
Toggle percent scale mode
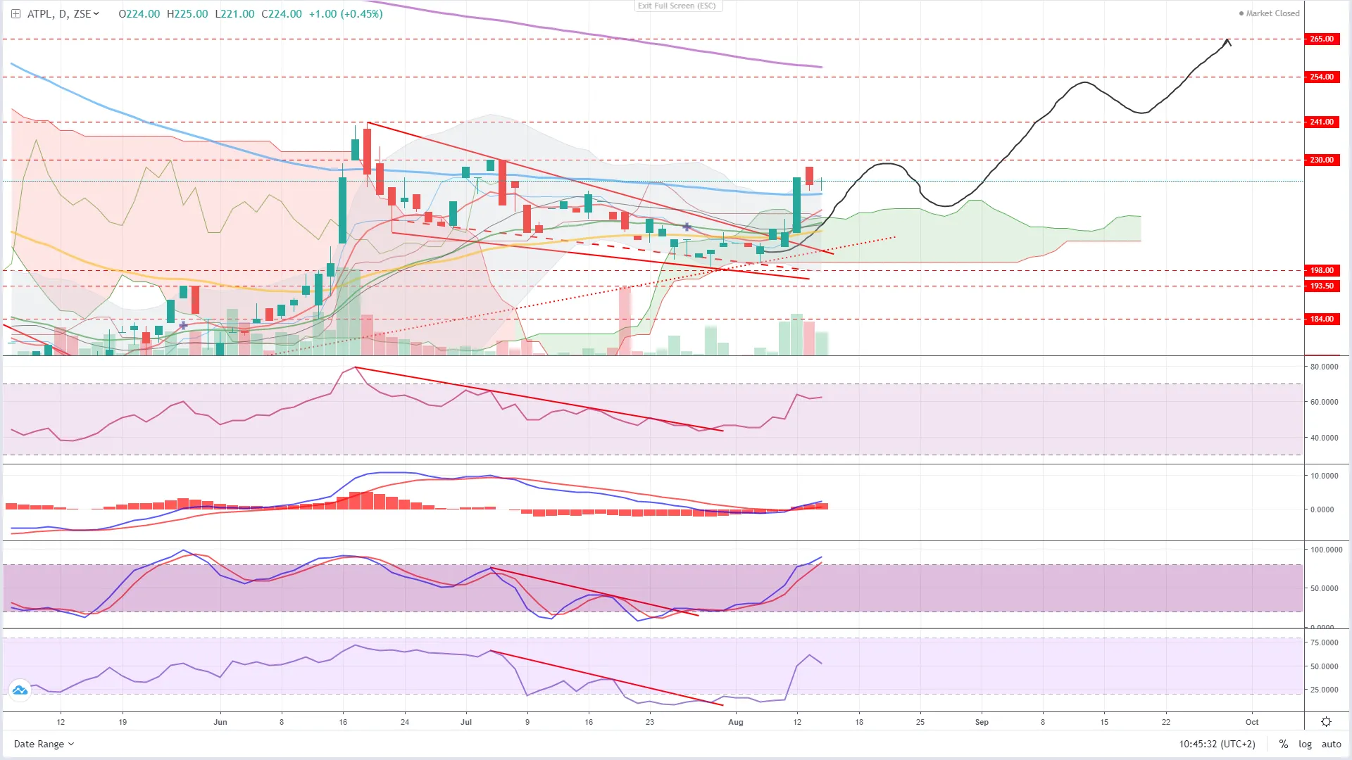click(x=1284, y=744)
